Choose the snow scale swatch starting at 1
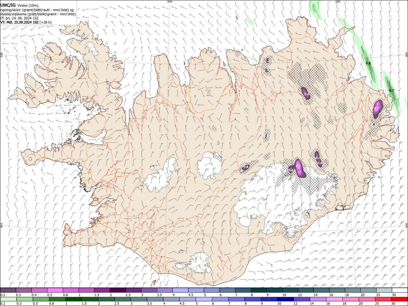Viewport: 408px width, 306px height. (x=86, y=290)
